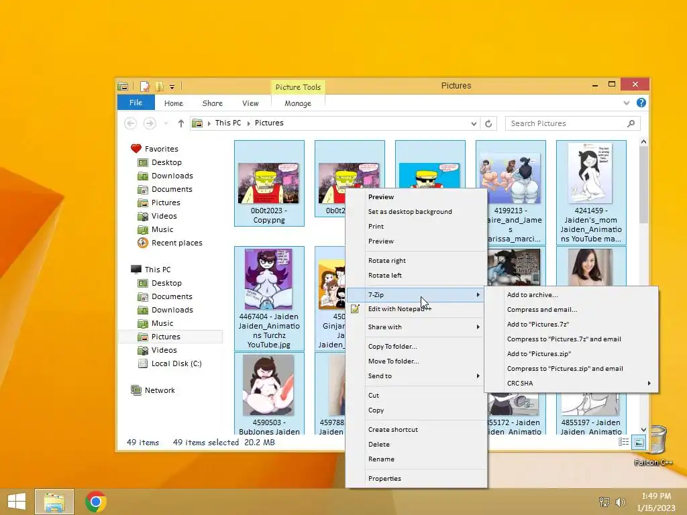Open address bar history dropdown arrow
The width and height of the screenshot is (687, 515).
coord(474,123)
